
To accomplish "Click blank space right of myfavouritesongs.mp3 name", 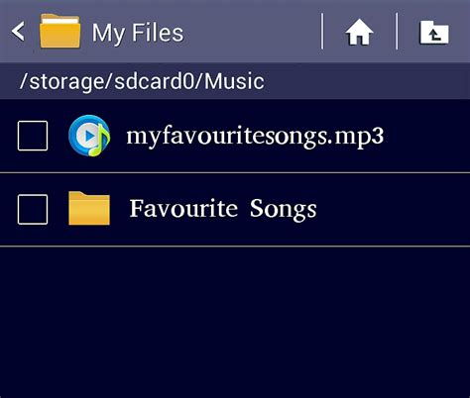I will [x=426, y=136].
